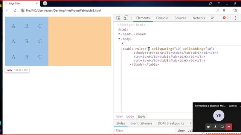
Task: Click the html breadcrumb
Action: point(119,117)
